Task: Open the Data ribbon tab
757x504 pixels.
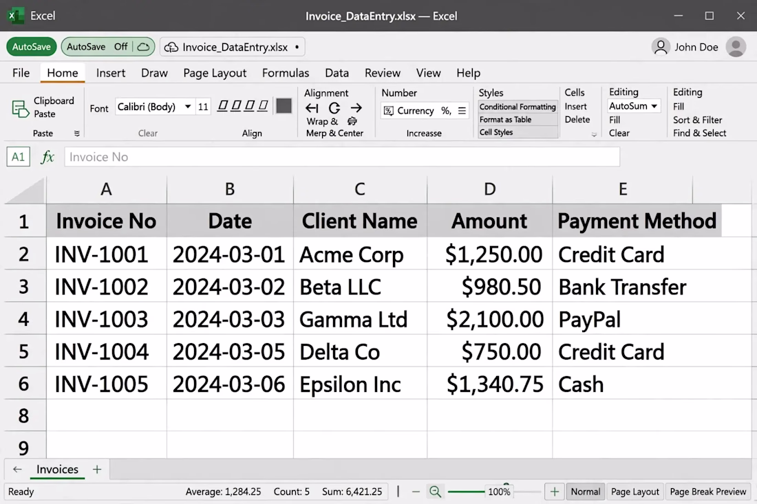Action: (337, 73)
